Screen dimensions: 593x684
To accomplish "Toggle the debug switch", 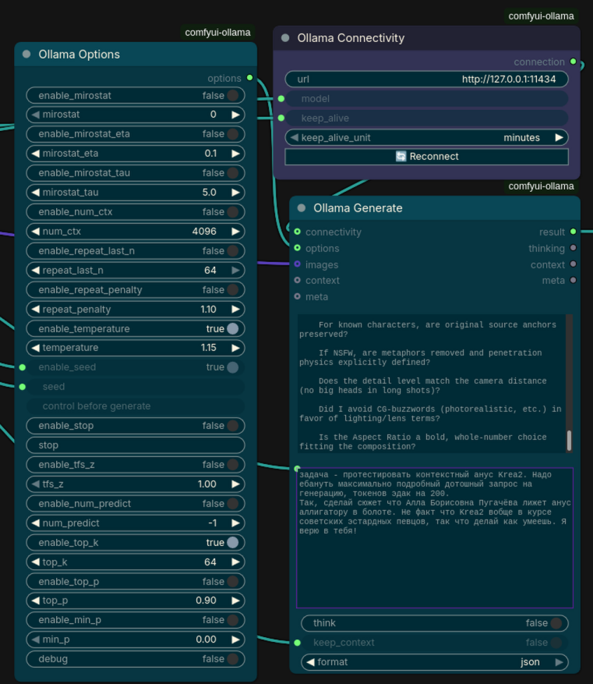I will click(x=233, y=659).
